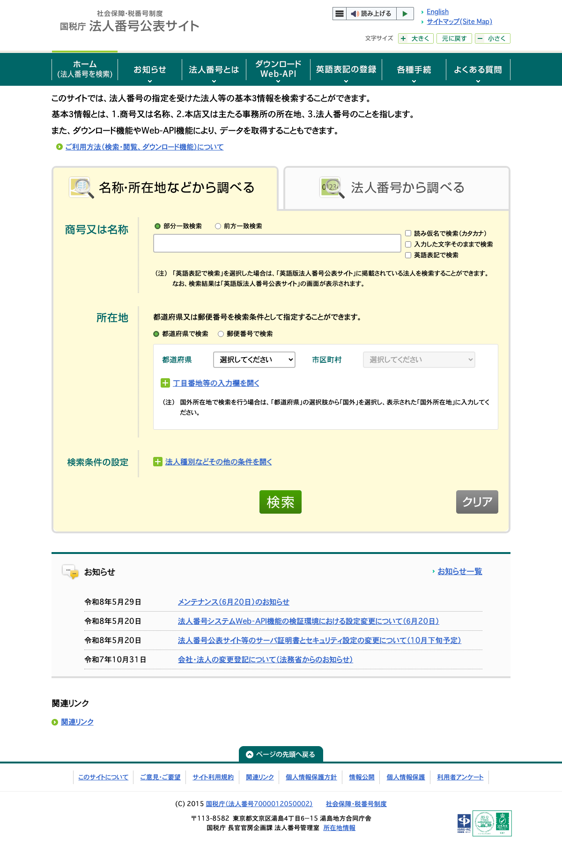Screen dimensions: 562x845
Task: Click the 国税庁 法人番号公表サイト logo
Action: tap(130, 22)
